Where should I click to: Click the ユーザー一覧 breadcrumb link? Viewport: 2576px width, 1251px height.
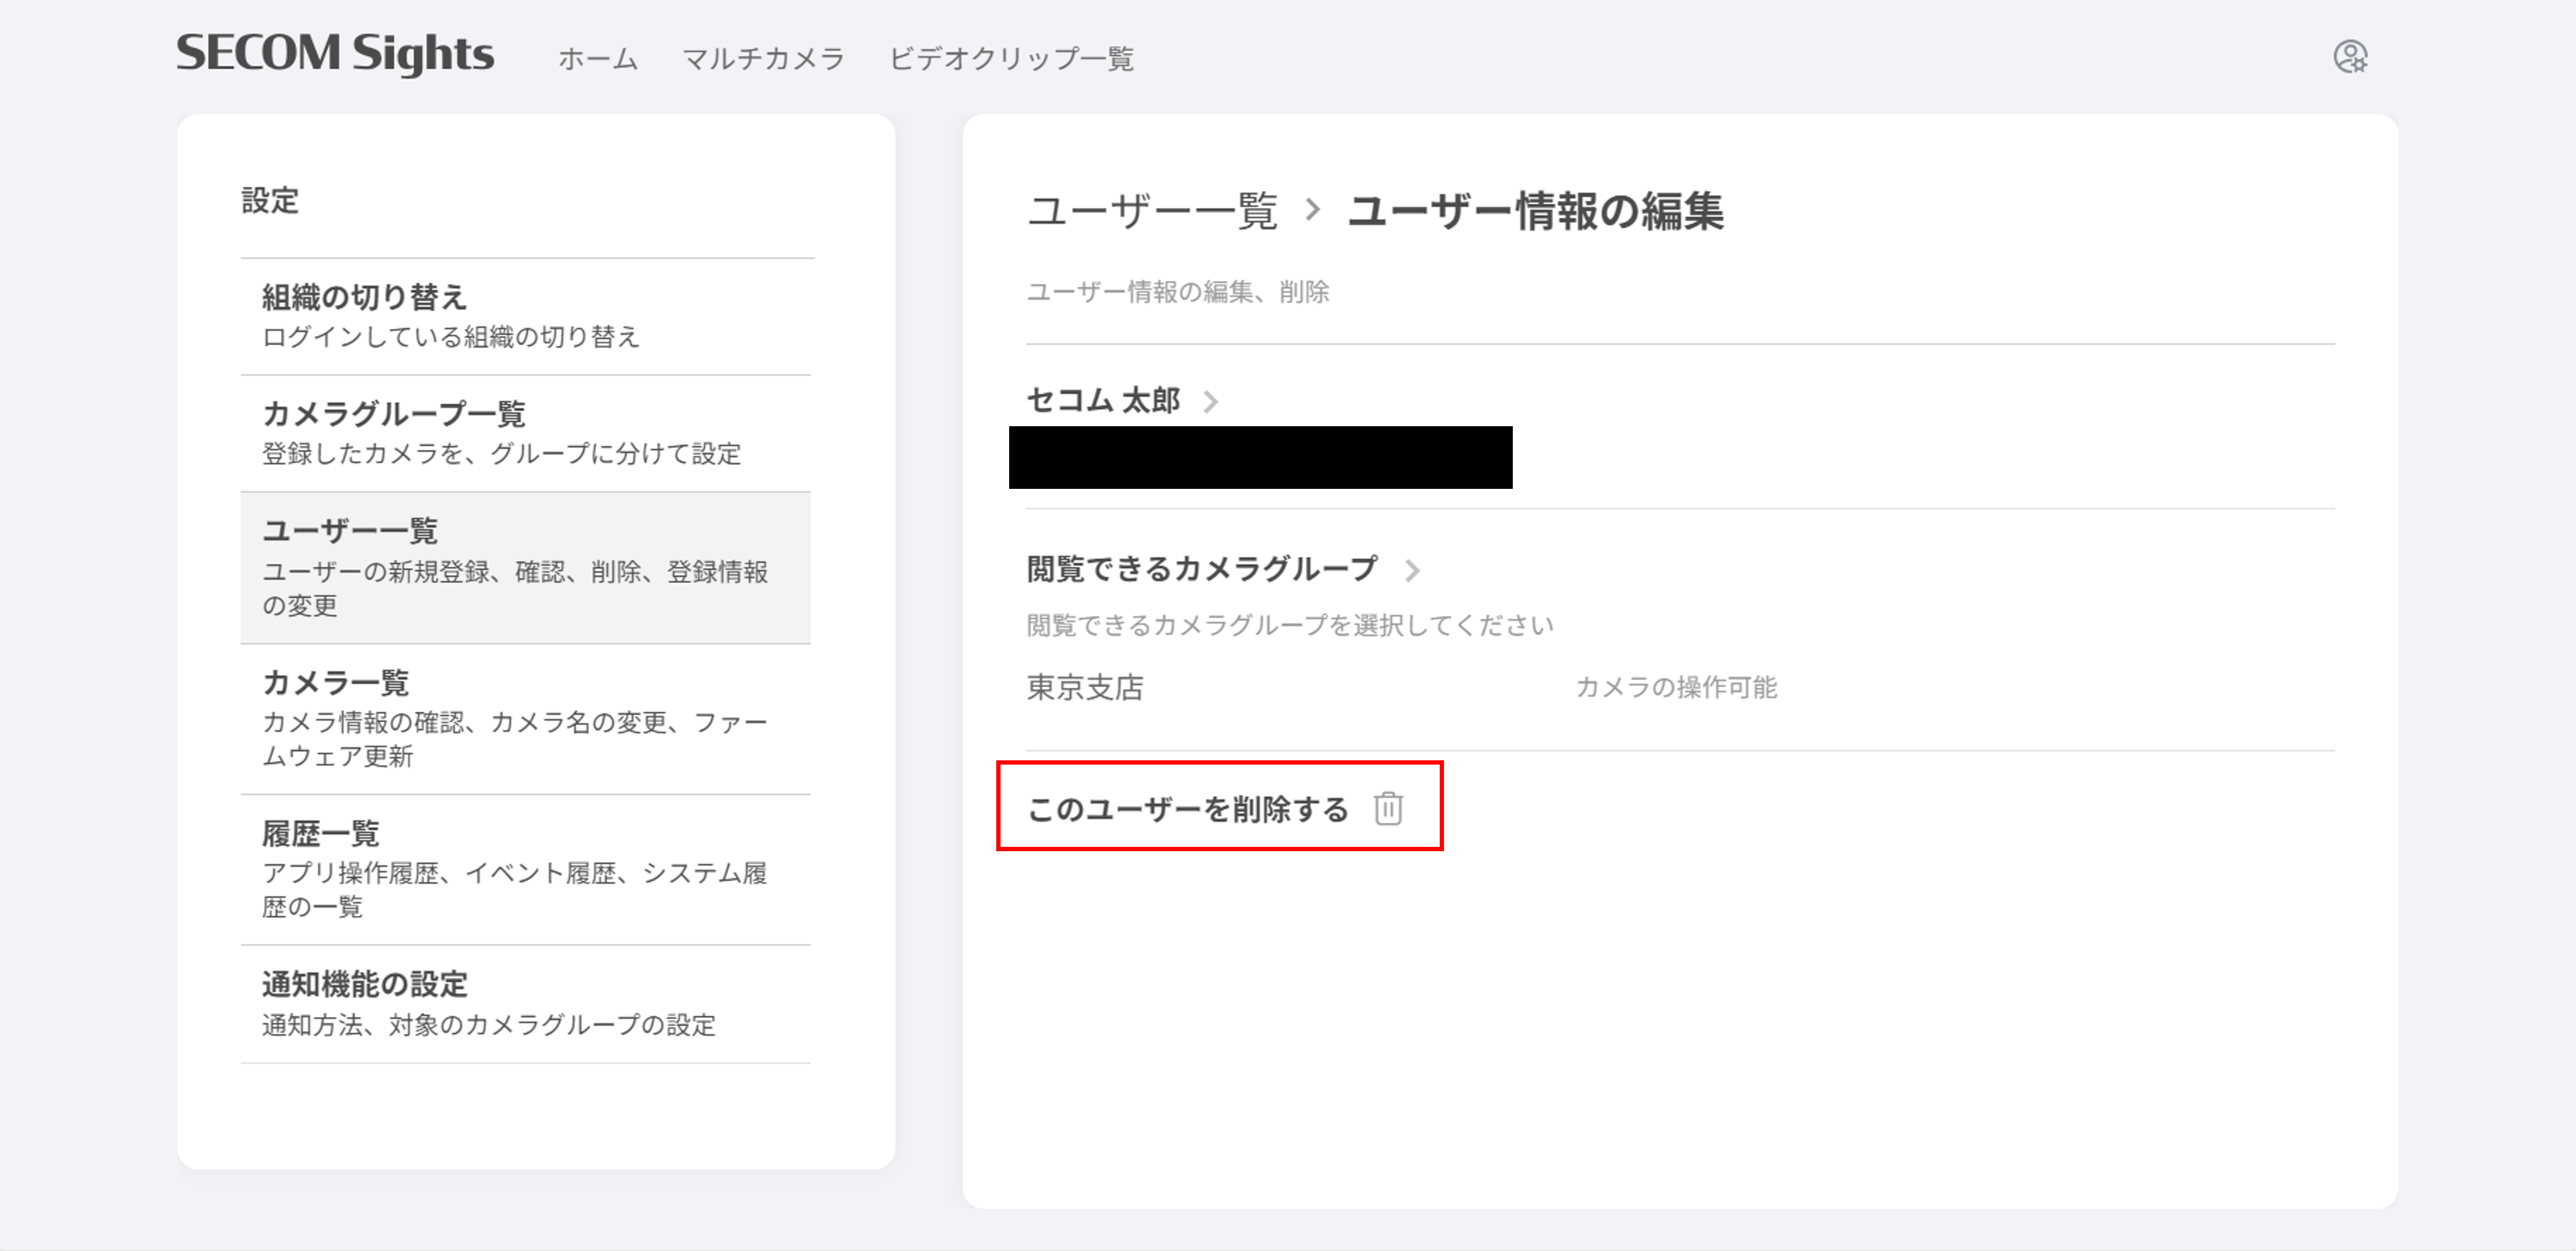pyautogui.click(x=1152, y=211)
